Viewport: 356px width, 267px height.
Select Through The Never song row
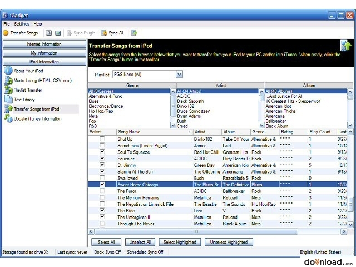tap(217, 224)
